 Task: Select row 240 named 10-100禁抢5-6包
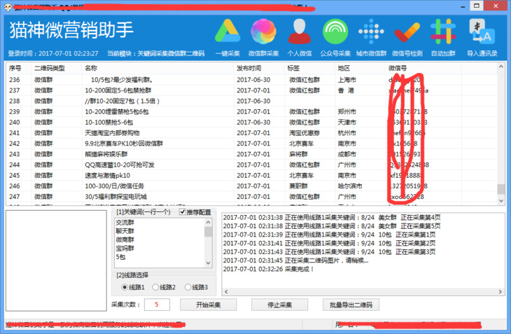(x=251, y=123)
